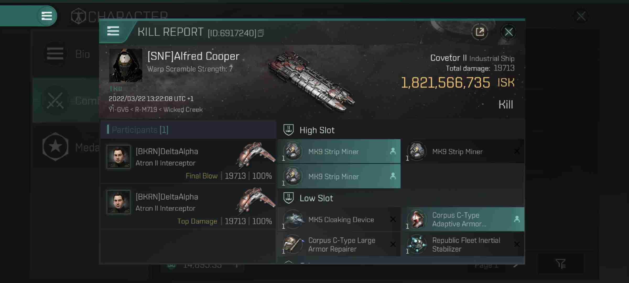This screenshot has width=629, height=283.
Task: Click the High Slot shield icon
Action: click(x=288, y=129)
